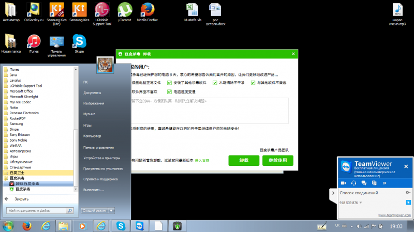Select the iTunes desktop icon
Viewport: 414px width, 232px height.
coord(34,43)
